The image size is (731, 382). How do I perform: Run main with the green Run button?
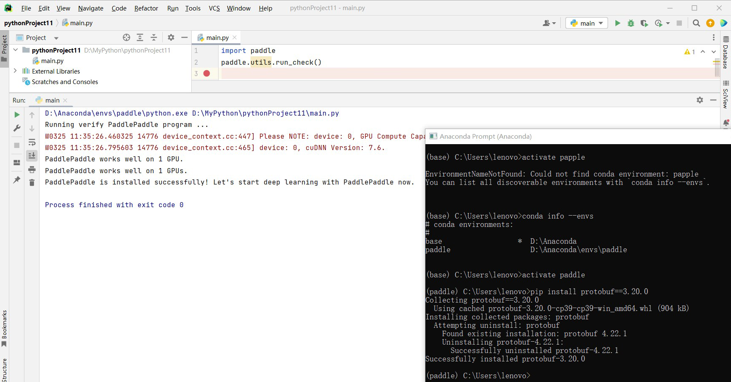pos(618,23)
